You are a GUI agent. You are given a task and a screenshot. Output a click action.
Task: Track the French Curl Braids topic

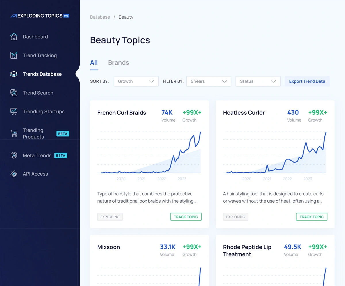coord(186,217)
